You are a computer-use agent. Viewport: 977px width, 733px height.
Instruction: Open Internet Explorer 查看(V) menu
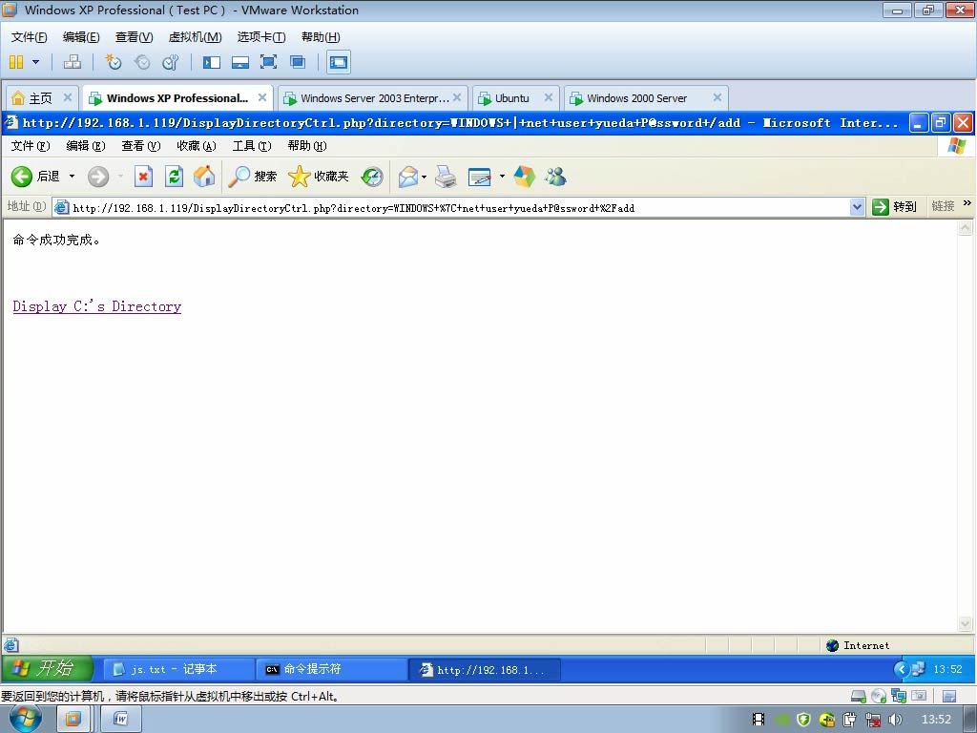coord(141,146)
